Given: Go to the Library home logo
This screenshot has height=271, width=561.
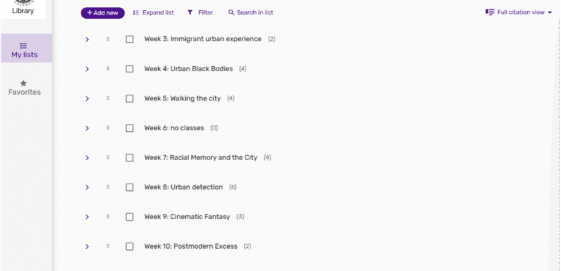Looking at the screenshot, I should 23,8.
